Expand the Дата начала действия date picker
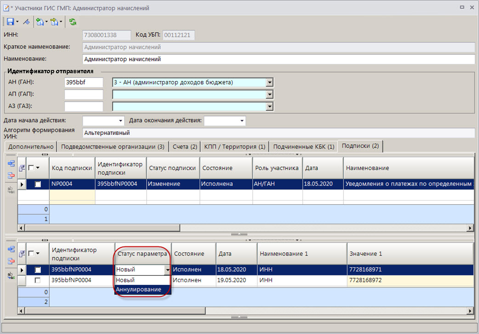479x334 pixels. point(121,121)
